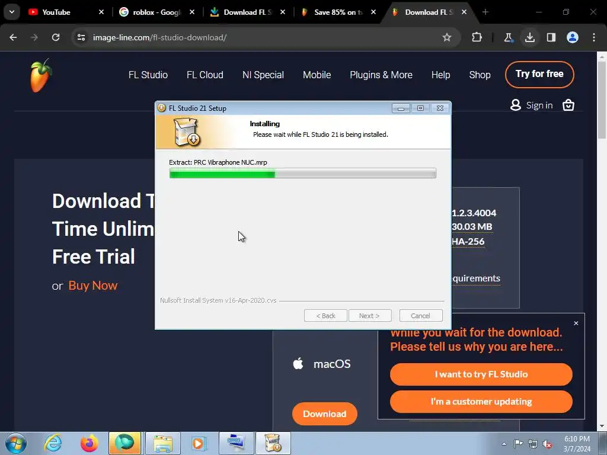Open the Mobile menu item
607x455 pixels.
317,75
